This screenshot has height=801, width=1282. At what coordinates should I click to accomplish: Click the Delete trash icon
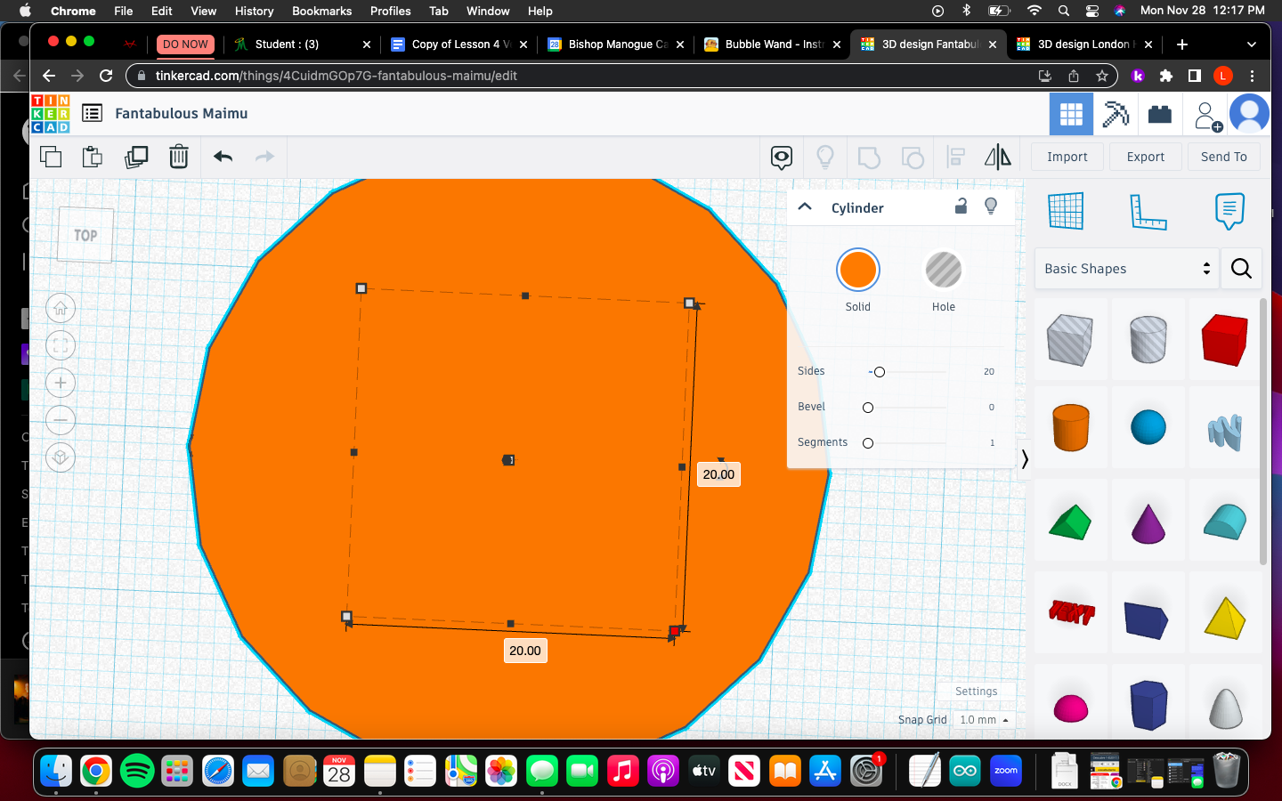tap(179, 157)
